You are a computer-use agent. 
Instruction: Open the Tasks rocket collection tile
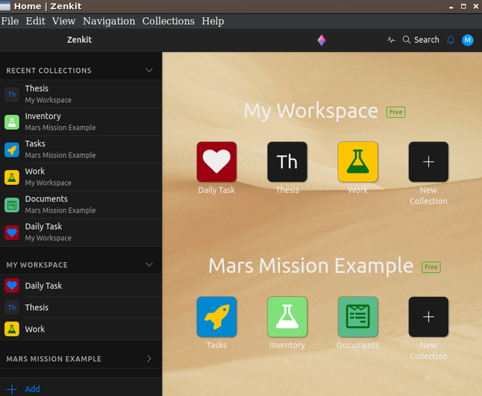[x=216, y=317]
